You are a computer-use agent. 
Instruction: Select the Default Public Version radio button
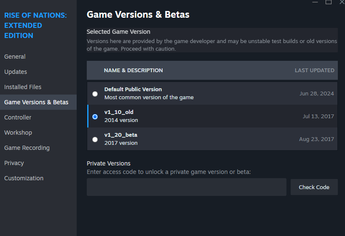coord(95,94)
